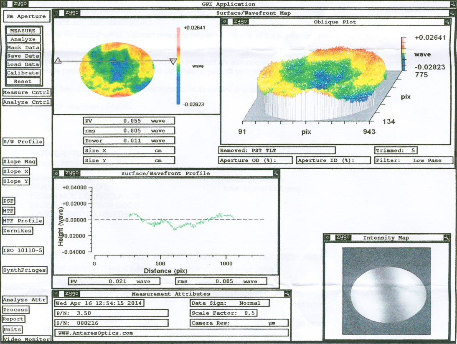Click Surface/Wavefront Profile corner icon at right
This screenshot has width=457, height=344.
pyautogui.click(x=275, y=173)
